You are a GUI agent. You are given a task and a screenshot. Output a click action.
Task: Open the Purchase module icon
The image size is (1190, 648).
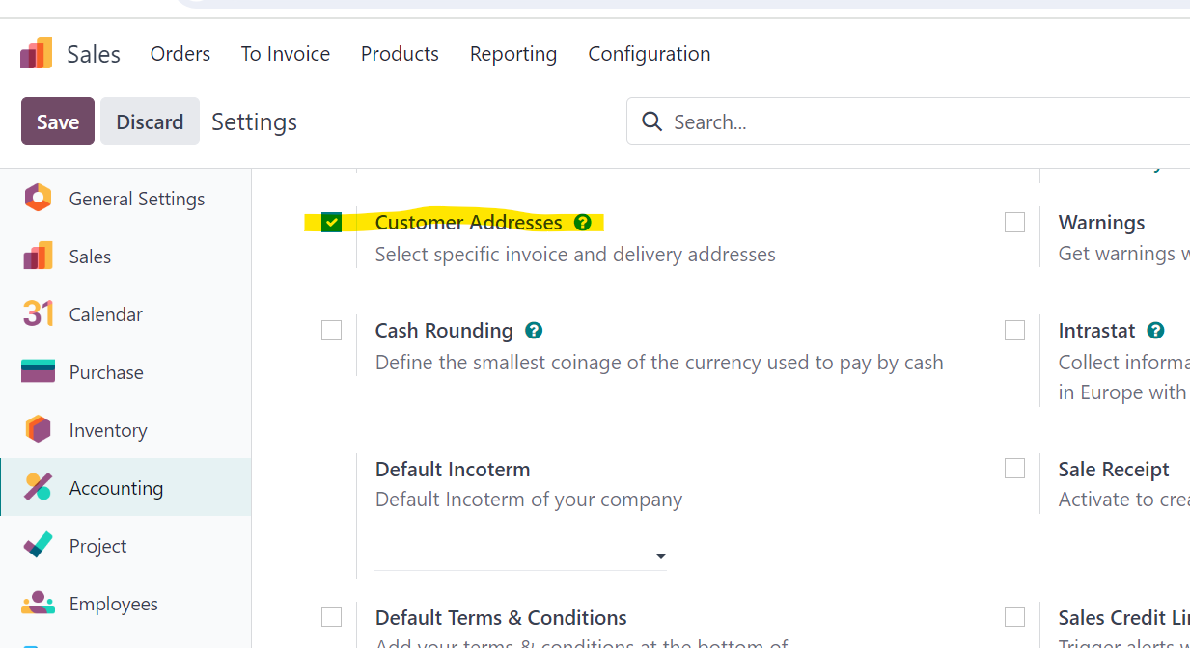coord(38,372)
